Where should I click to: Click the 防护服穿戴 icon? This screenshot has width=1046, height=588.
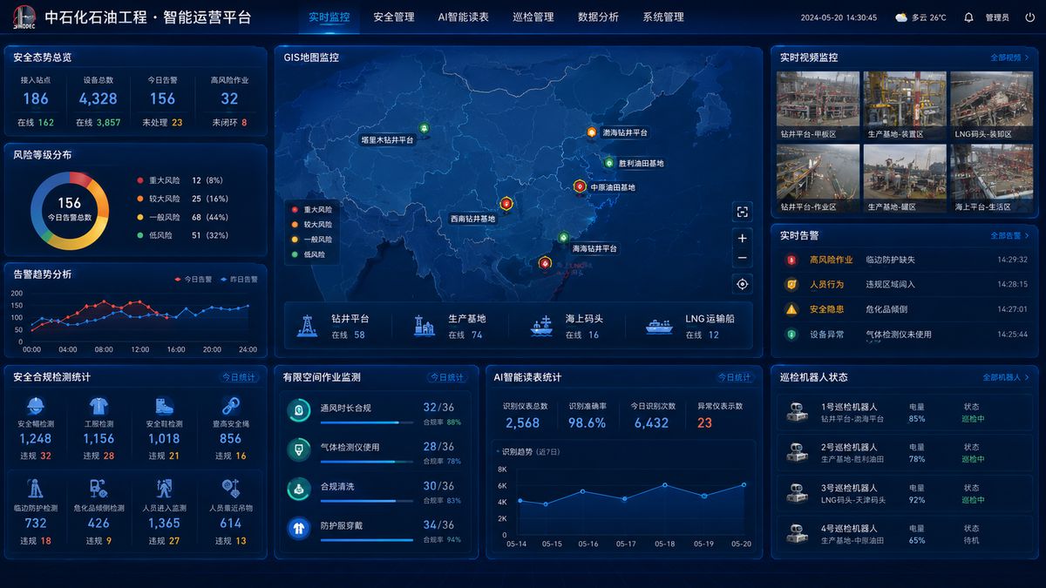[x=299, y=528]
